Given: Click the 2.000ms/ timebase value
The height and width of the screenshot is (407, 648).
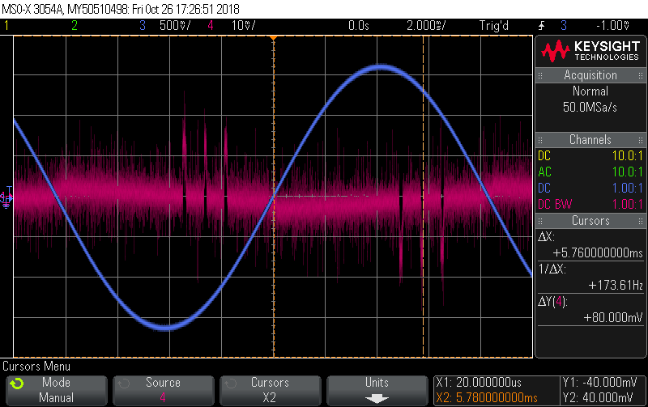Looking at the screenshot, I should [426, 26].
